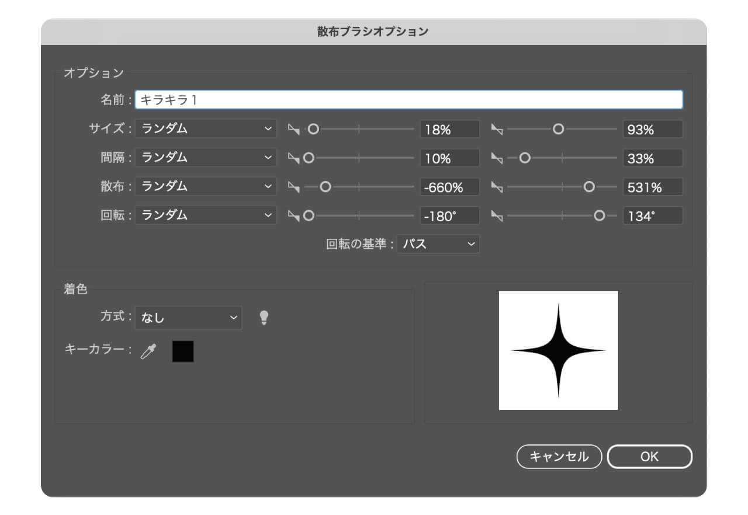
Task: Click the minimum scatter slider handle
Action: 325,187
